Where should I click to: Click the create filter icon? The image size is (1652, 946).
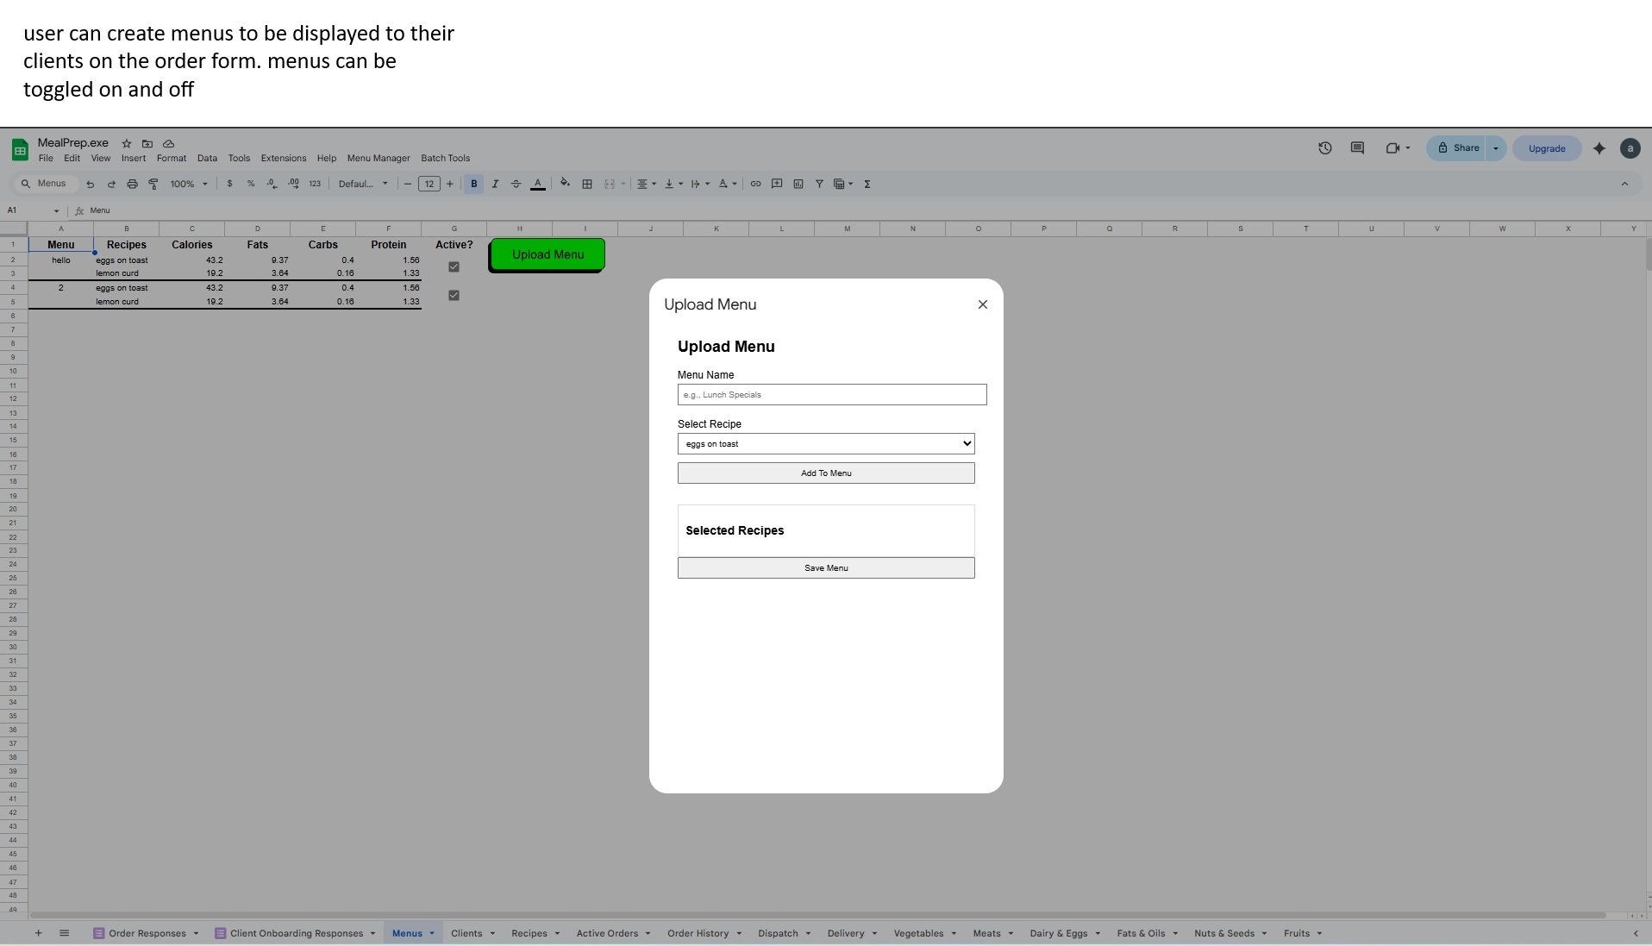click(x=819, y=184)
